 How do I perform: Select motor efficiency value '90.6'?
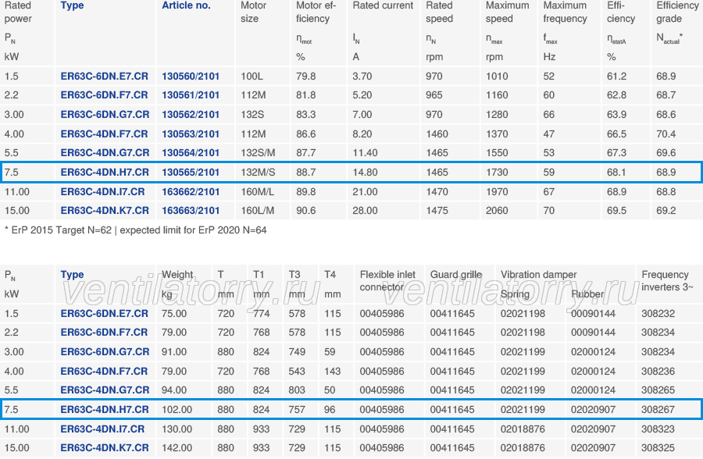pos(305,211)
